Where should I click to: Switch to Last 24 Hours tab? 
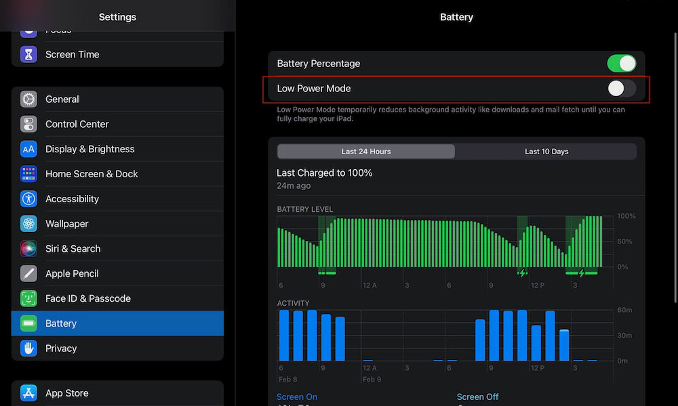(366, 152)
